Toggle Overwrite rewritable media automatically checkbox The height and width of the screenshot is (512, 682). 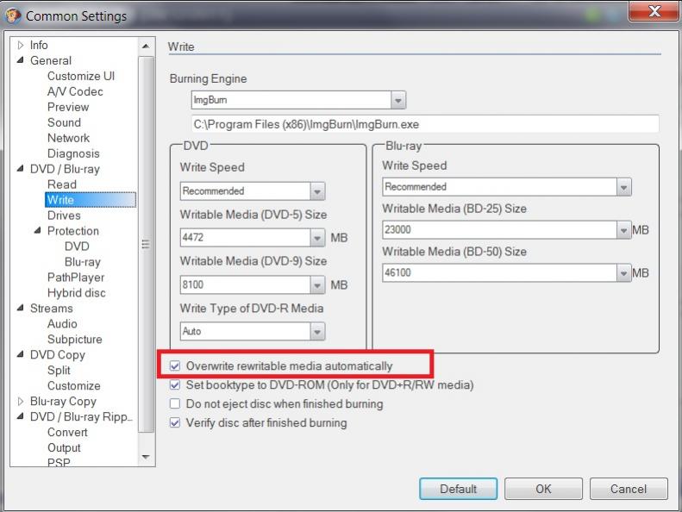(175, 365)
